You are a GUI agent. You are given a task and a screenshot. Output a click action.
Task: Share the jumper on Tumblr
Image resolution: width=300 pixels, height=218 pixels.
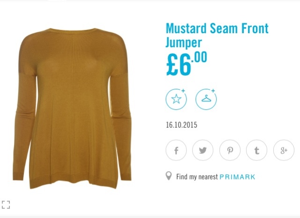(256, 150)
